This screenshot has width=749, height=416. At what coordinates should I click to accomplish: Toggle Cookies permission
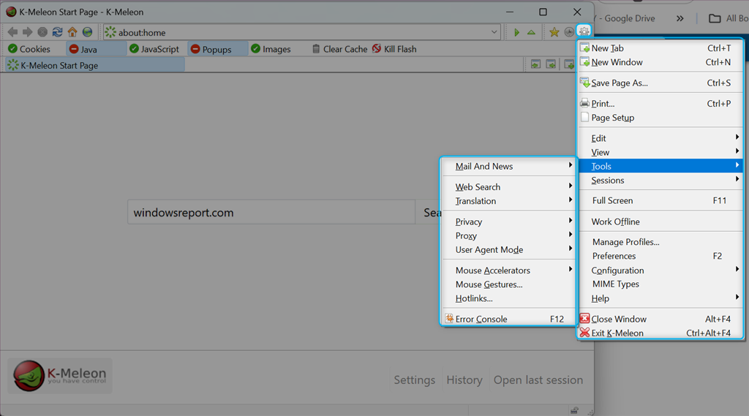point(29,49)
